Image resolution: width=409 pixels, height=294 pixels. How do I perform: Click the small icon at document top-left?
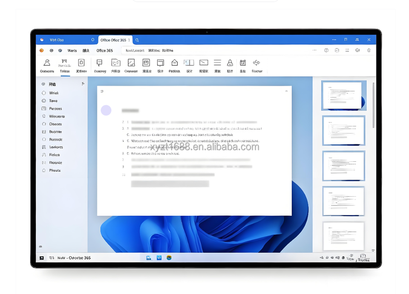point(102,91)
